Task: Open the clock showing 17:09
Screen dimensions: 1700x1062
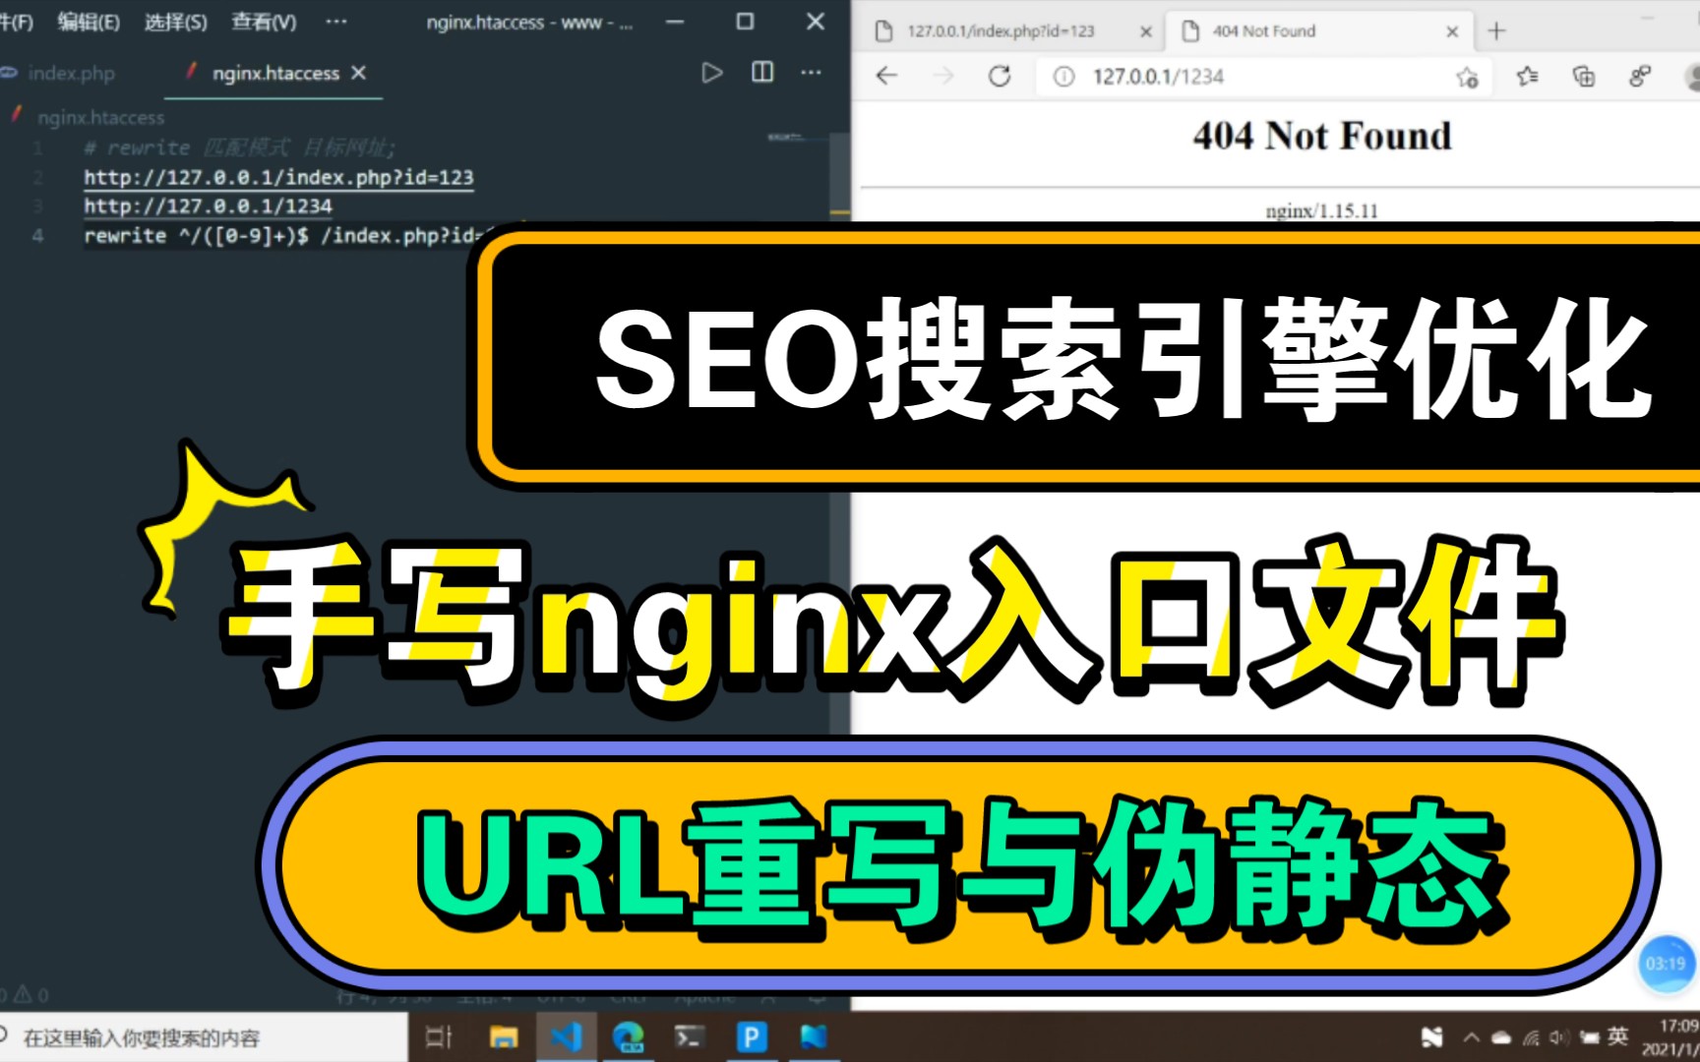Action: pos(1670,1037)
